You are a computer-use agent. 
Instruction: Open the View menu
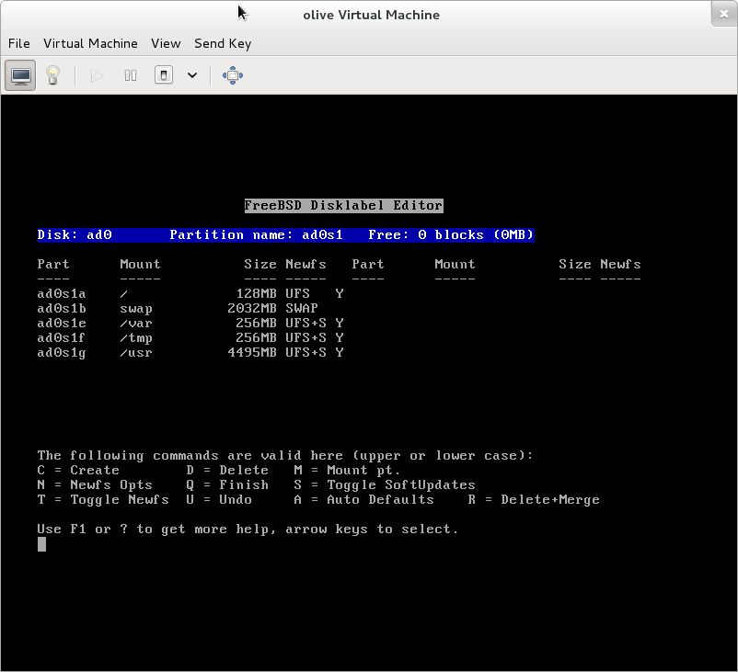click(x=166, y=43)
